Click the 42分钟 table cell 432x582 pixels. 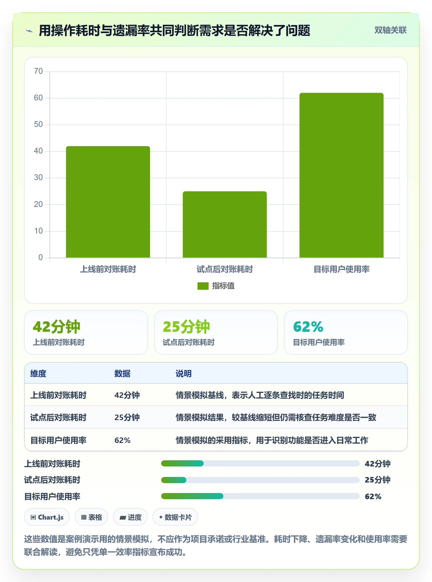(127, 395)
